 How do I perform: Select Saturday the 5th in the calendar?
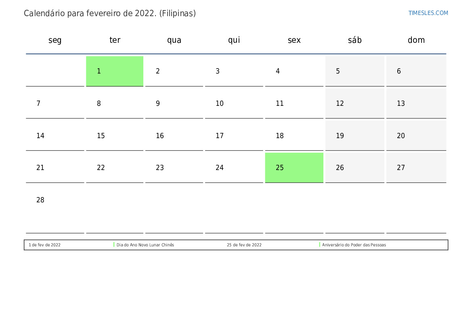tap(355, 71)
